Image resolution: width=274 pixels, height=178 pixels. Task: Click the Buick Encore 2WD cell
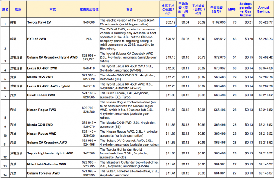click(53, 95)
